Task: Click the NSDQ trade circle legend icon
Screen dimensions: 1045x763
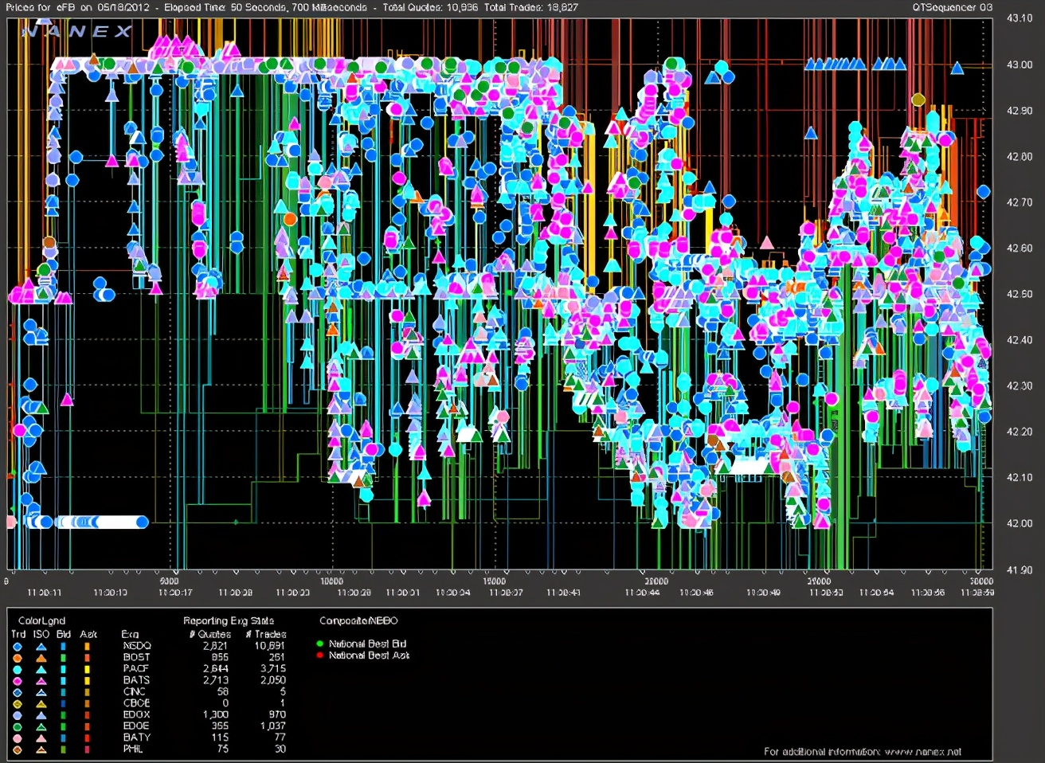Action: [x=18, y=647]
